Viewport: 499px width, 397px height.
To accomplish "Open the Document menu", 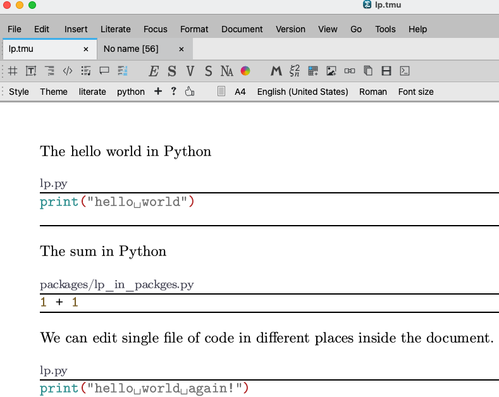I will click(242, 29).
